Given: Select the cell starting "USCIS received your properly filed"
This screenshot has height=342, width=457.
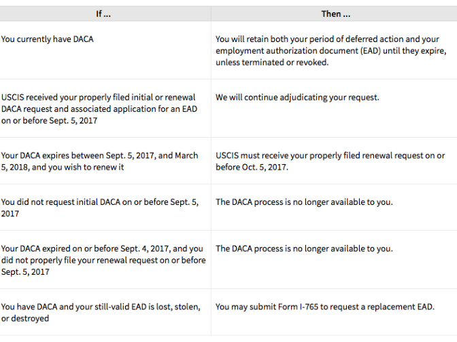Looking at the screenshot, I should (100, 109).
